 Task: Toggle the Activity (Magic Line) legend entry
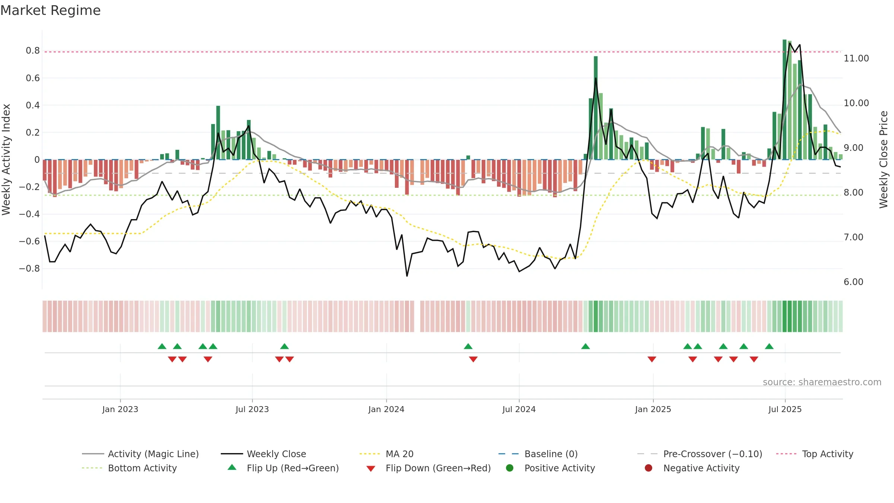tap(140, 454)
